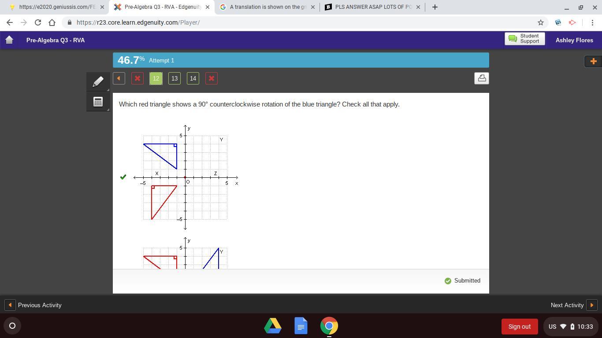Screen dimensions: 602x338
Task: Open the orange browser extension icon
Action: pyautogui.click(x=572, y=22)
